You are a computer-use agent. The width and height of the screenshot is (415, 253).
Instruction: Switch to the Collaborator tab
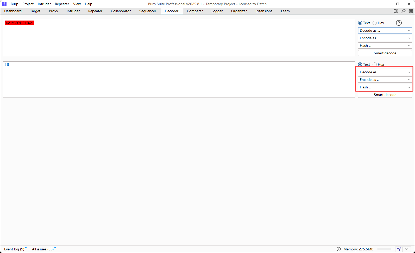tap(121, 11)
